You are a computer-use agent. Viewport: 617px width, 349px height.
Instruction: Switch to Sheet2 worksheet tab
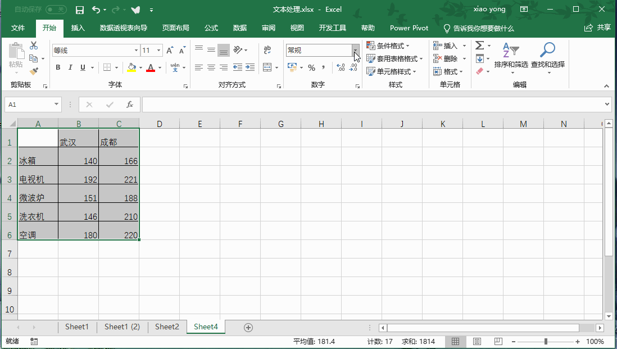167,327
